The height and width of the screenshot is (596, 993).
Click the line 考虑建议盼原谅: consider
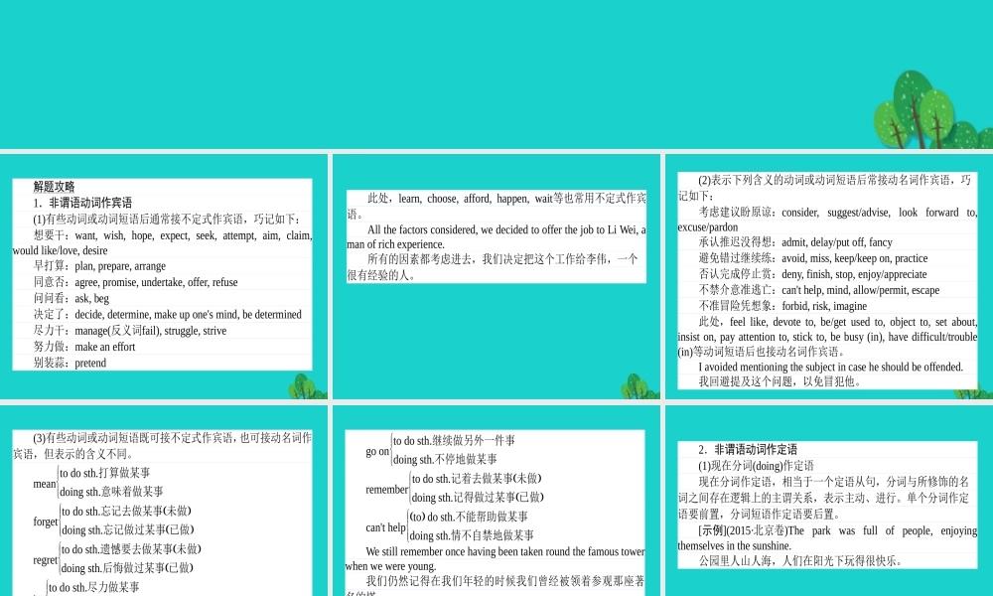coord(827,220)
